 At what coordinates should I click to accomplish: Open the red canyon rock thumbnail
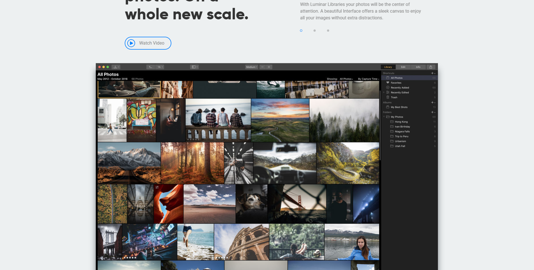(169, 204)
